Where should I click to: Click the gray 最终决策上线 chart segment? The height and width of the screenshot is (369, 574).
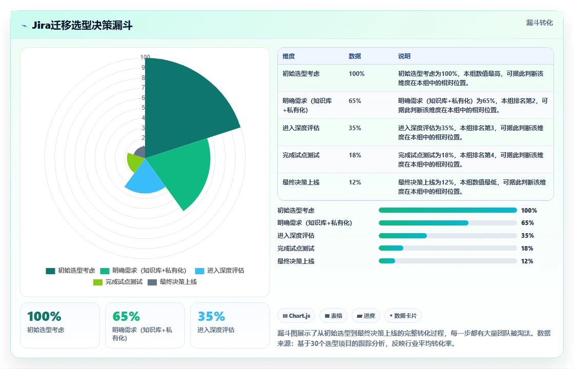click(x=140, y=152)
